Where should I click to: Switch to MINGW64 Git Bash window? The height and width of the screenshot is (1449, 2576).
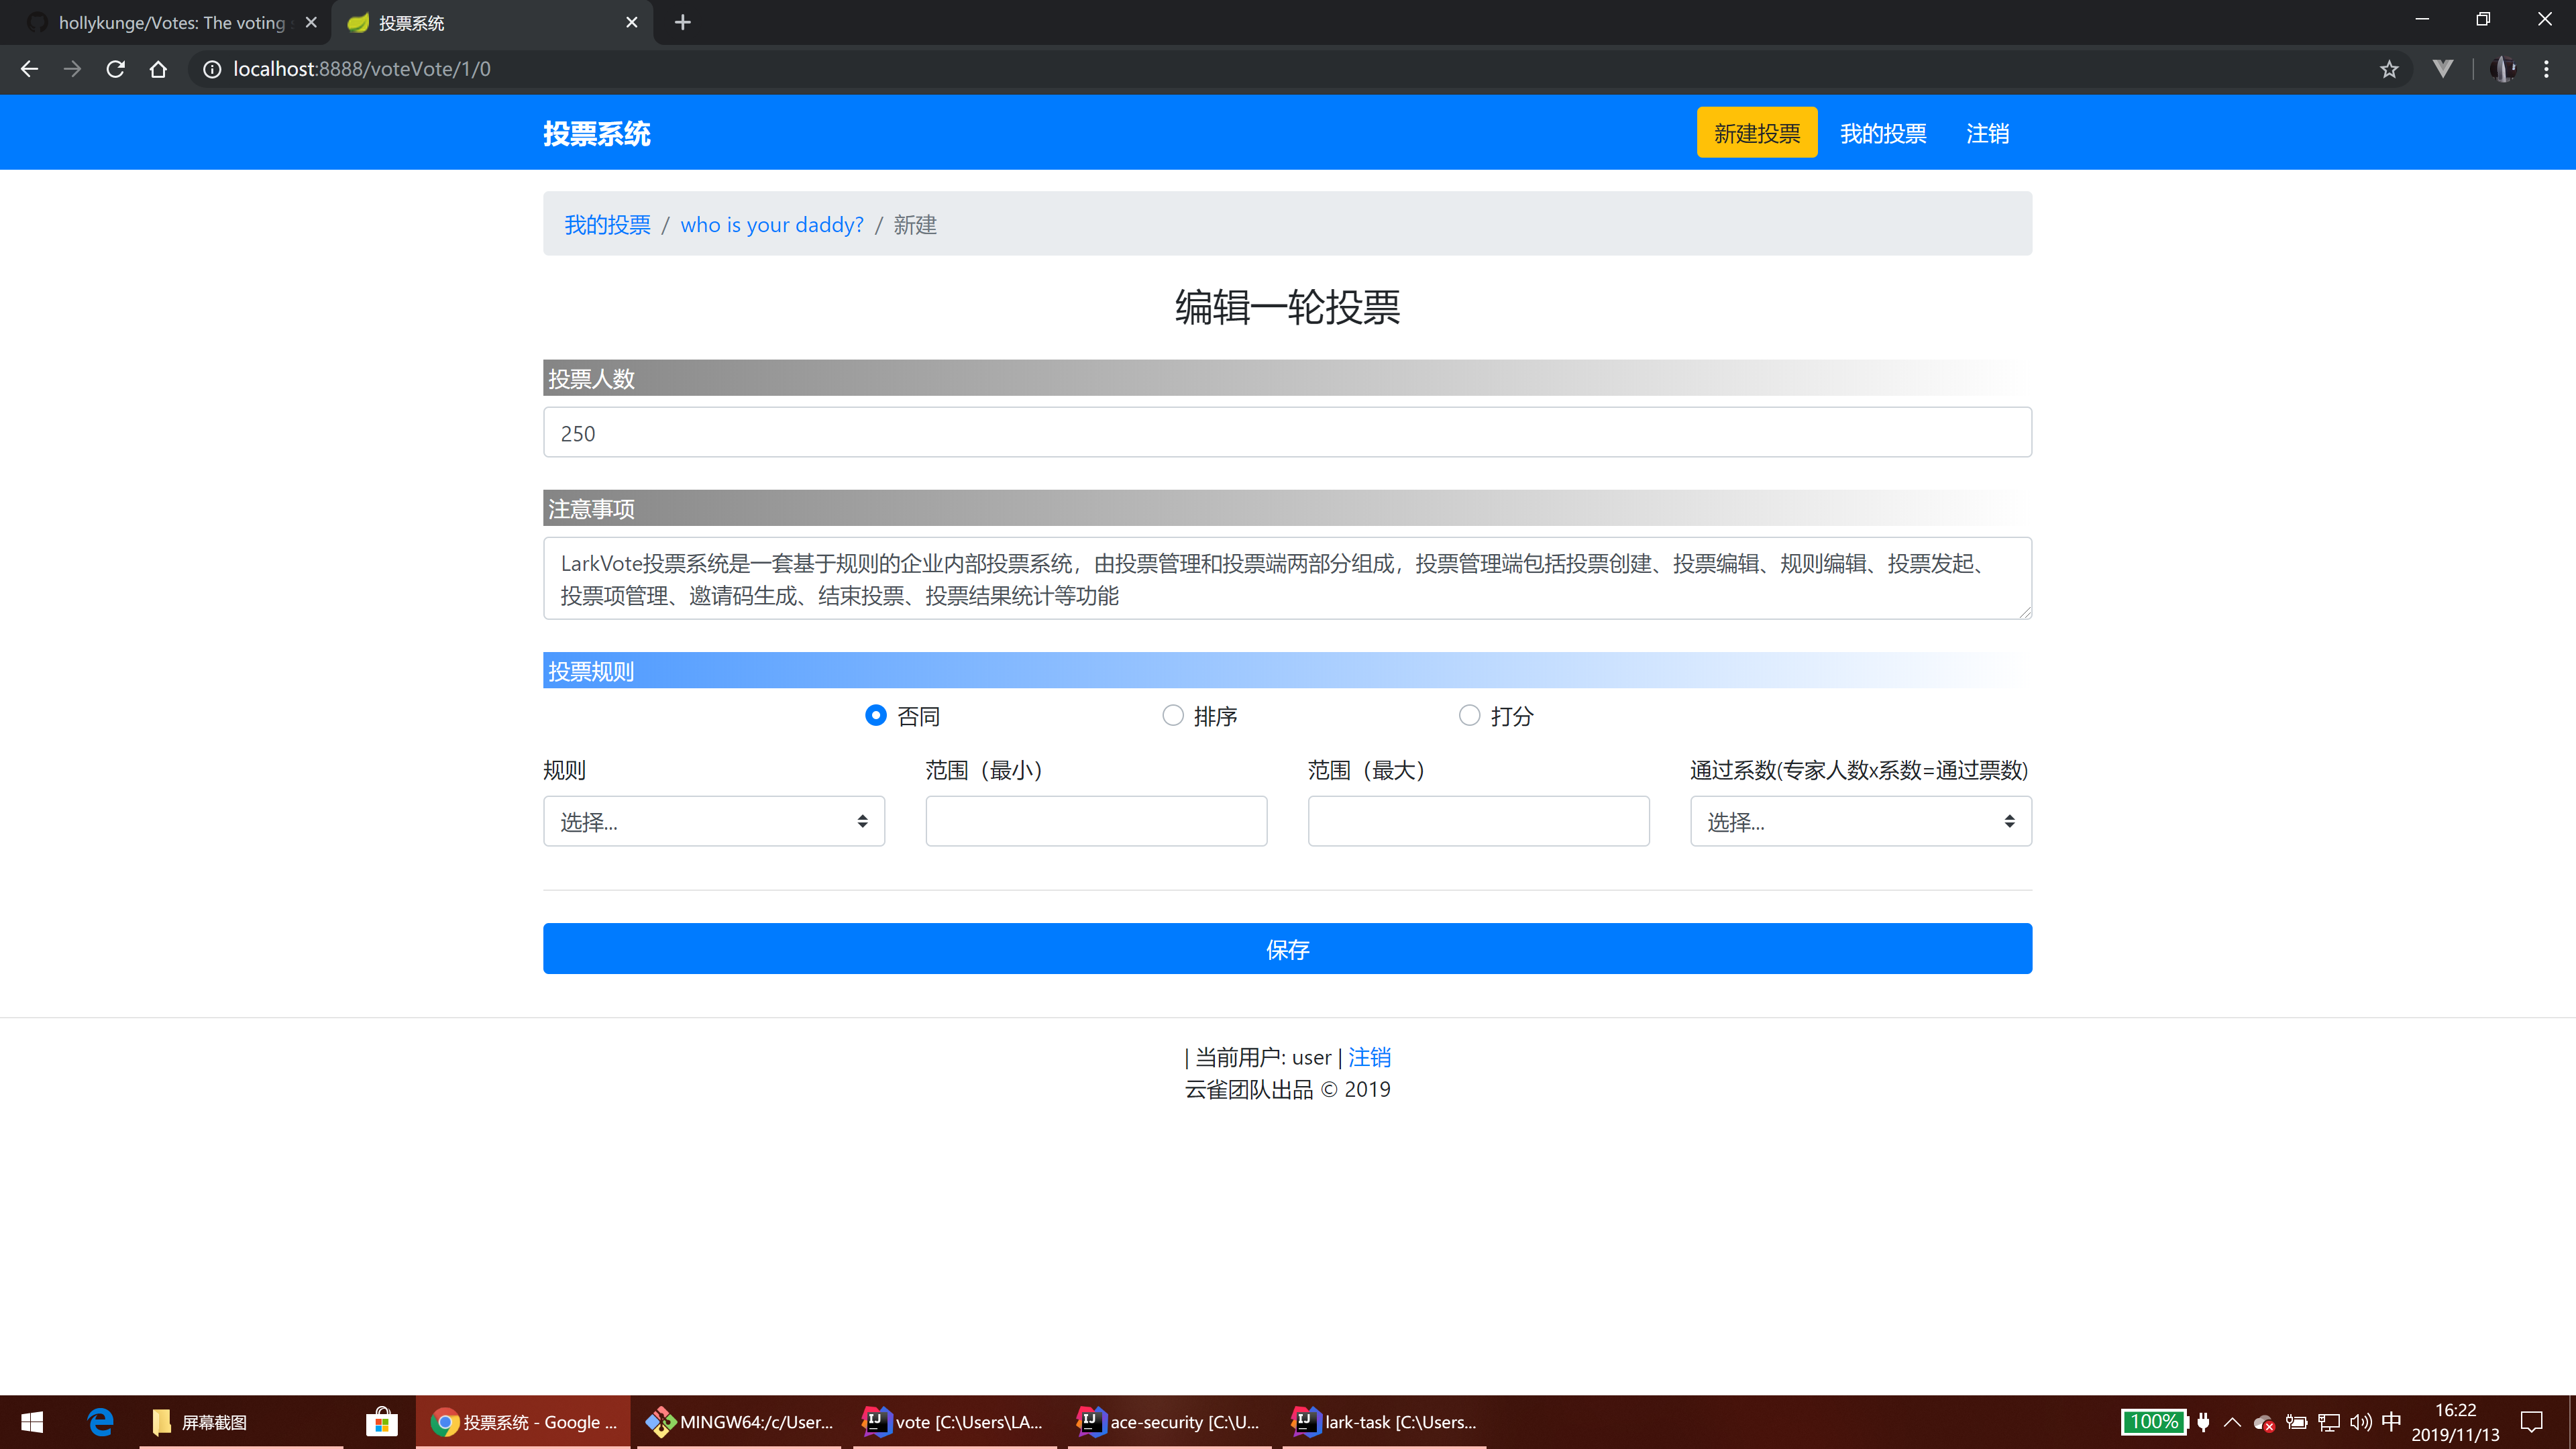(739, 1421)
